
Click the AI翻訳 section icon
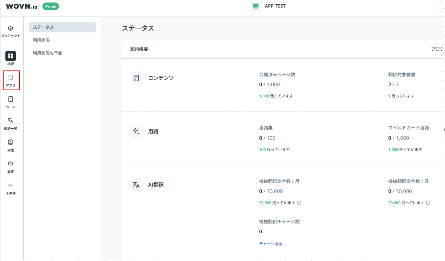pyautogui.click(x=136, y=184)
